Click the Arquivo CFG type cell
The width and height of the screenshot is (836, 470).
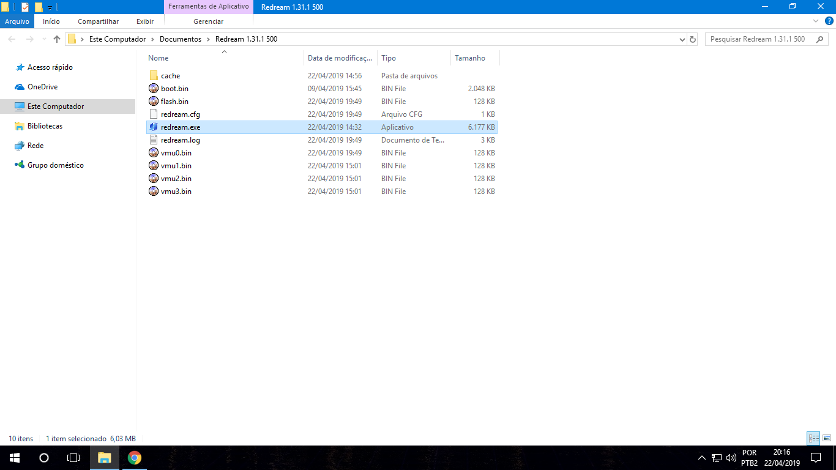(401, 114)
